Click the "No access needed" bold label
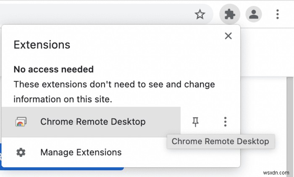The width and height of the screenshot is (294, 177). (x=54, y=69)
